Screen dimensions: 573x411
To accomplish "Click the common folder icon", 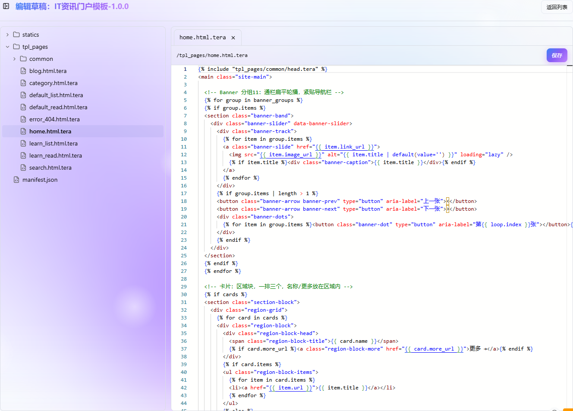I will [23, 59].
